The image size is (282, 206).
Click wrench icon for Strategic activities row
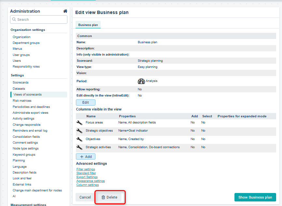[x=79, y=147]
